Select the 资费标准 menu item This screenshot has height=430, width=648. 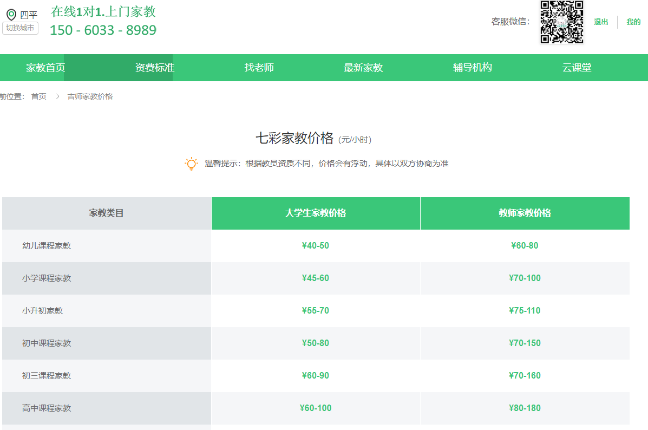click(x=155, y=67)
